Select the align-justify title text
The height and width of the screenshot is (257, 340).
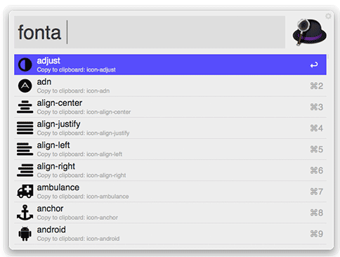58,124
